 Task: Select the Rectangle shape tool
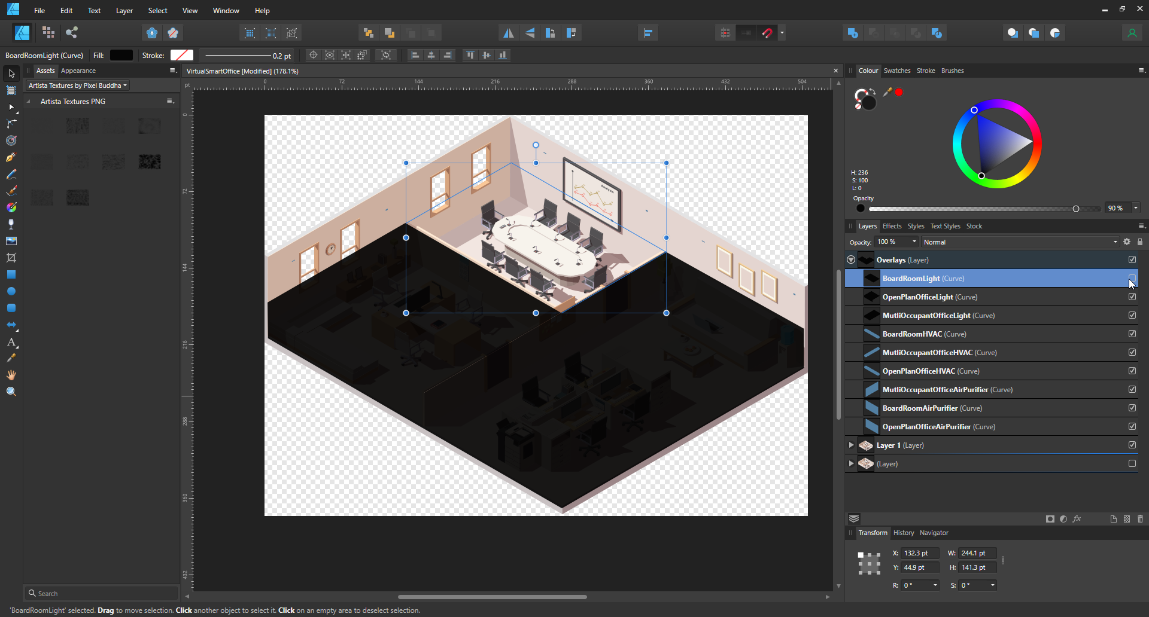tap(11, 274)
